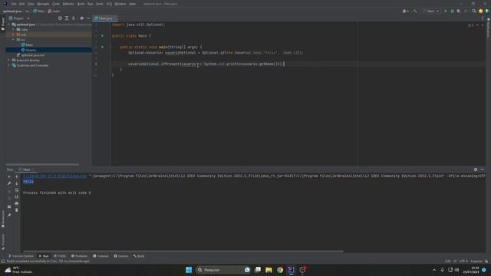
Task: Click the orange IDE updates icon
Action: [481, 11]
